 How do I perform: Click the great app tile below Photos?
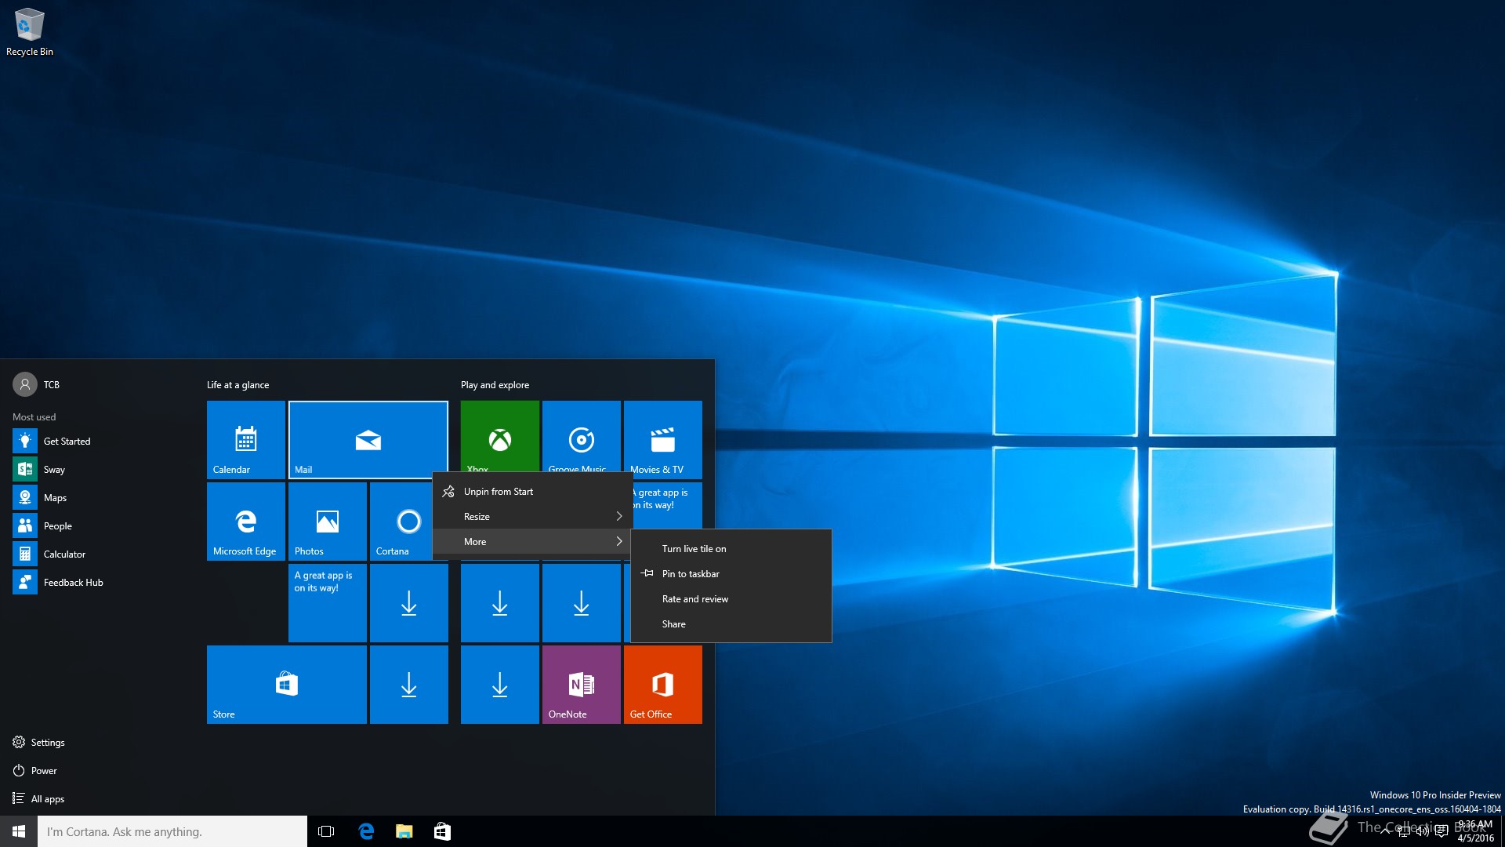(x=328, y=603)
